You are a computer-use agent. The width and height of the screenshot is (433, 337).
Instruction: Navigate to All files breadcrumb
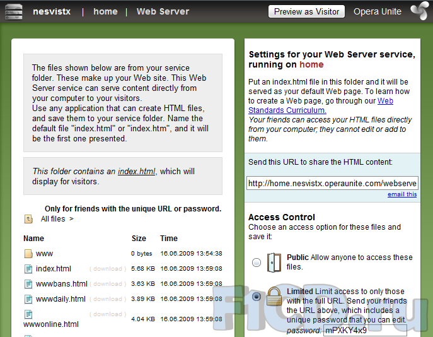point(53,219)
